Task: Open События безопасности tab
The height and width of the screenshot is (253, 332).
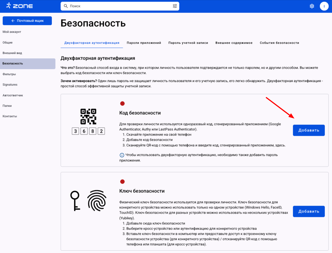Action: click(x=279, y=43)
